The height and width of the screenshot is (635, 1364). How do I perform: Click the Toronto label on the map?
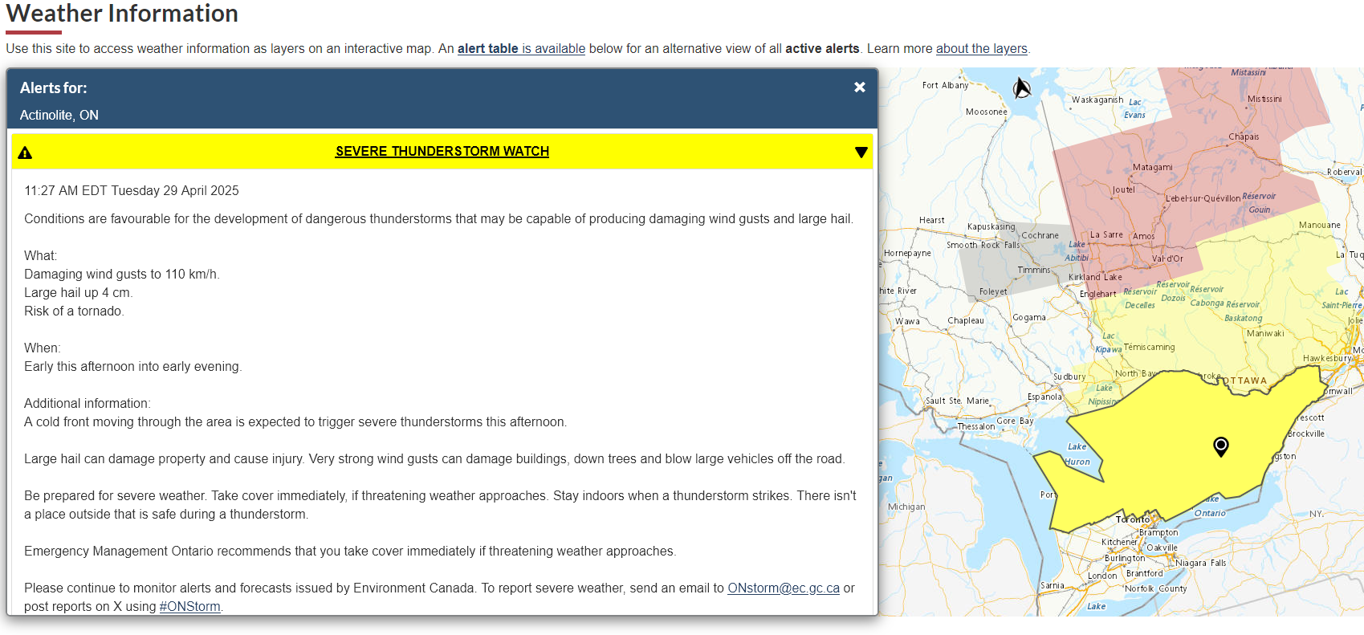(1132, 519)
